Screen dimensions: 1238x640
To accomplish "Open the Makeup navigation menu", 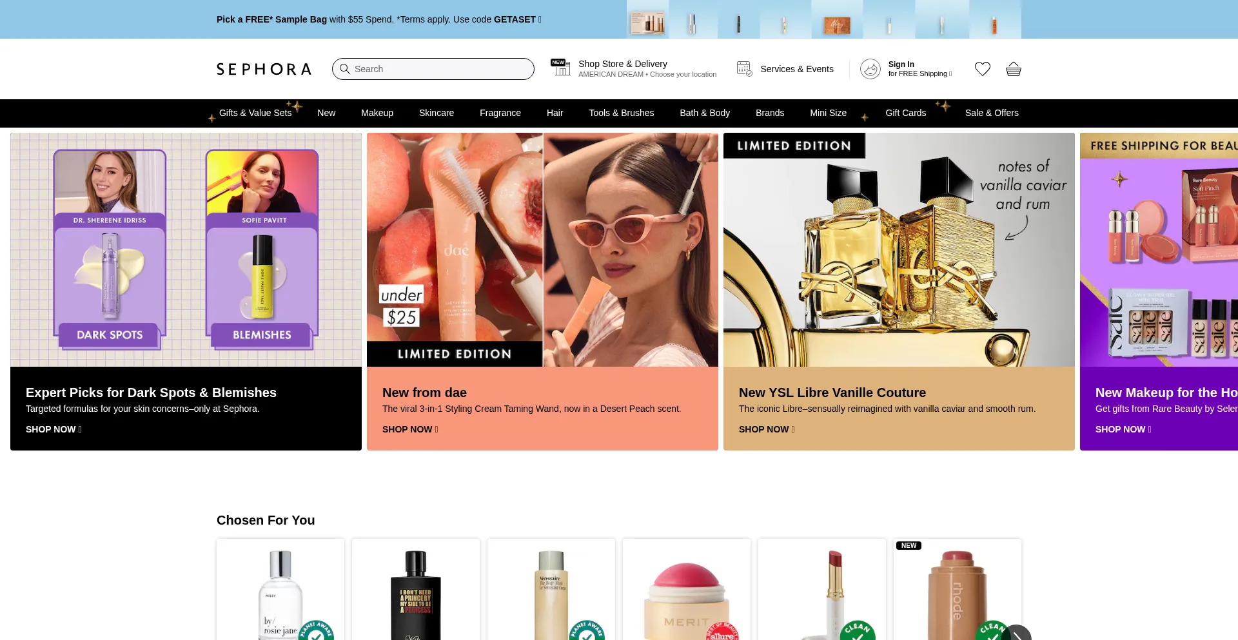I will (x=377, y=113).
